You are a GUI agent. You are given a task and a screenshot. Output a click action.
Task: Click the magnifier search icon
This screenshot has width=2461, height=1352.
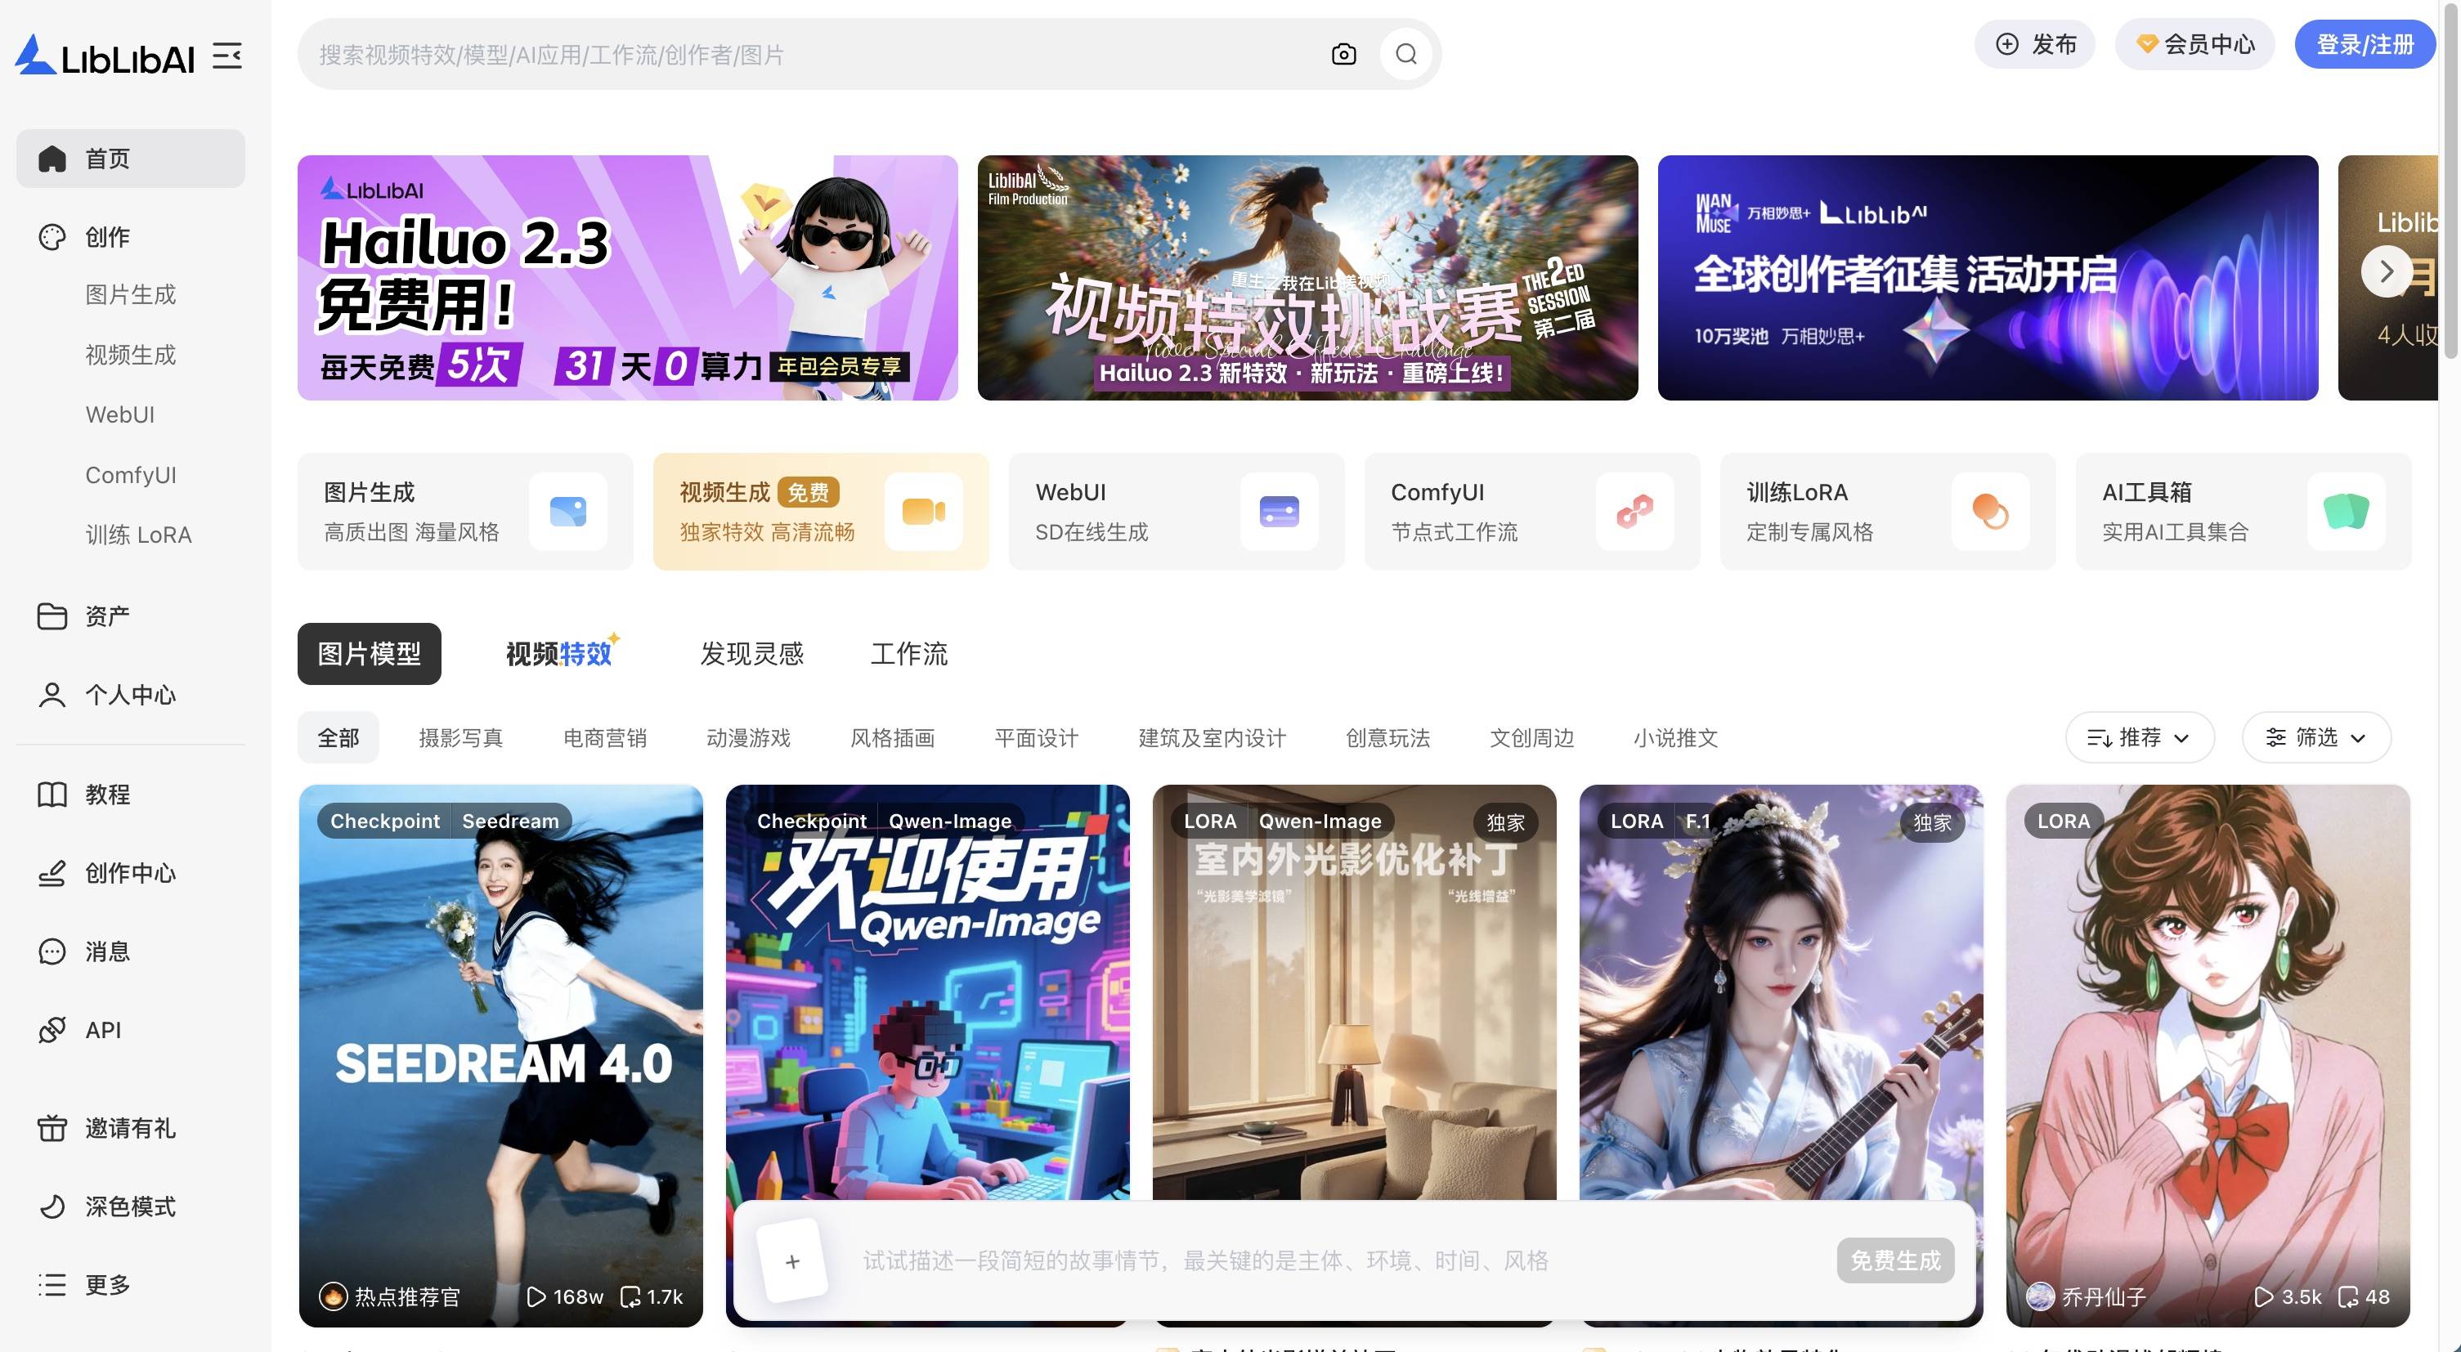1405,55
